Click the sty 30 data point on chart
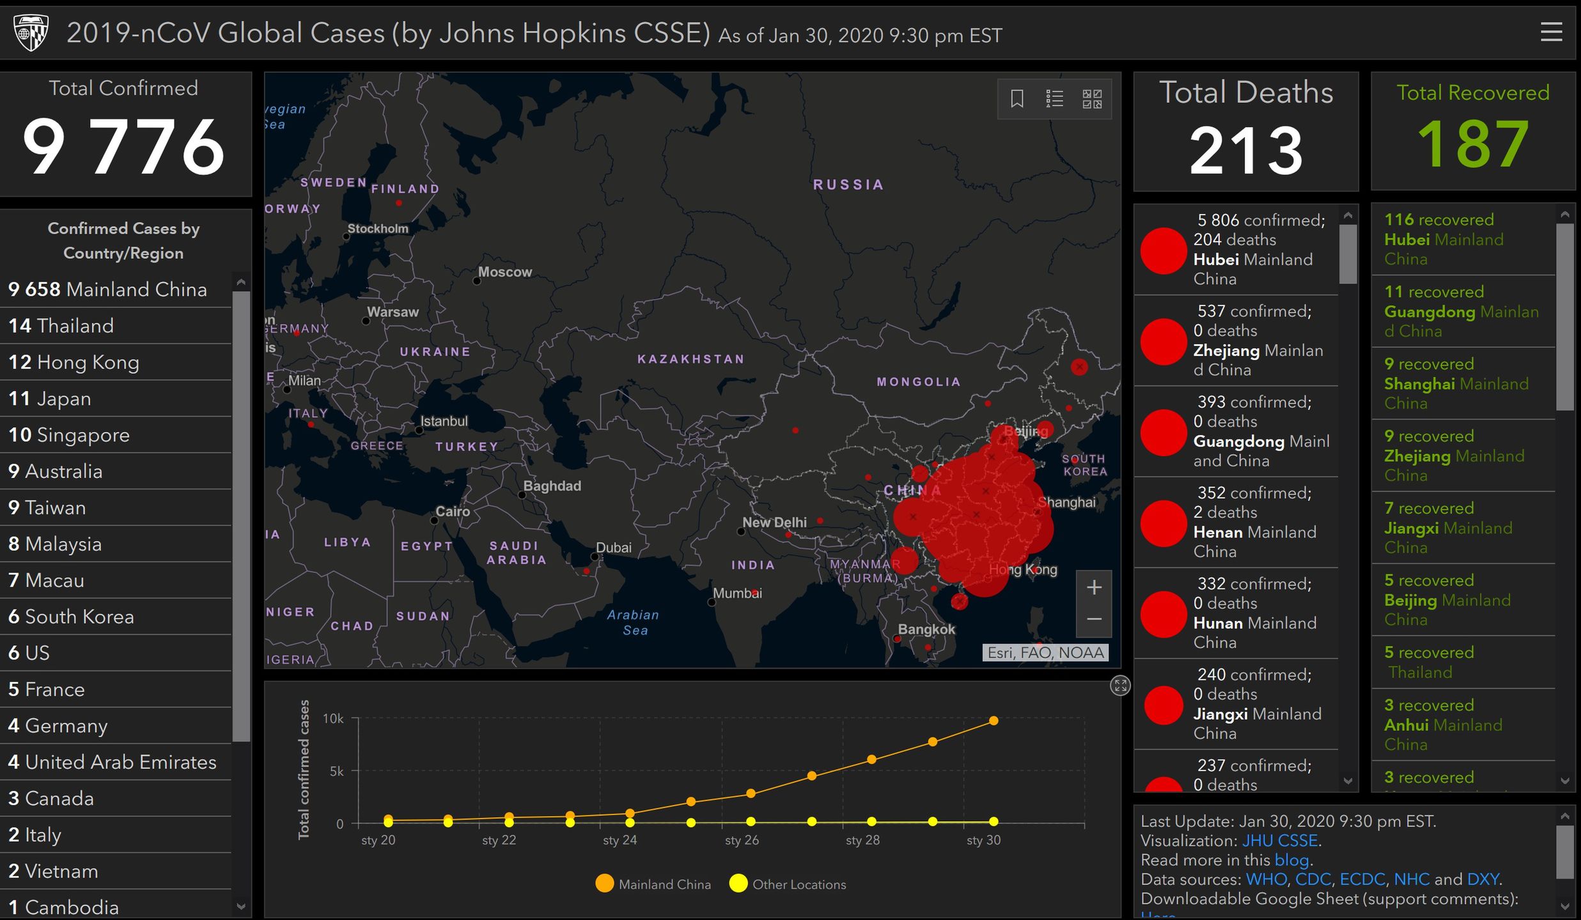1581x920 pixels. (993, 721)
